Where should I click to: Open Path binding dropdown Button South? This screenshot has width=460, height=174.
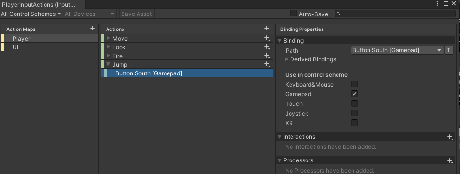point(397,50)
